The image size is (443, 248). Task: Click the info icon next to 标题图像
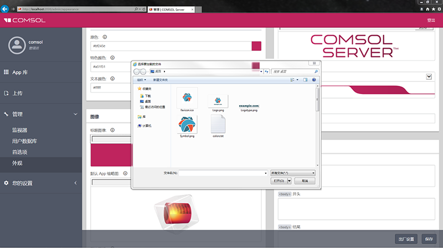click(112, 130)
